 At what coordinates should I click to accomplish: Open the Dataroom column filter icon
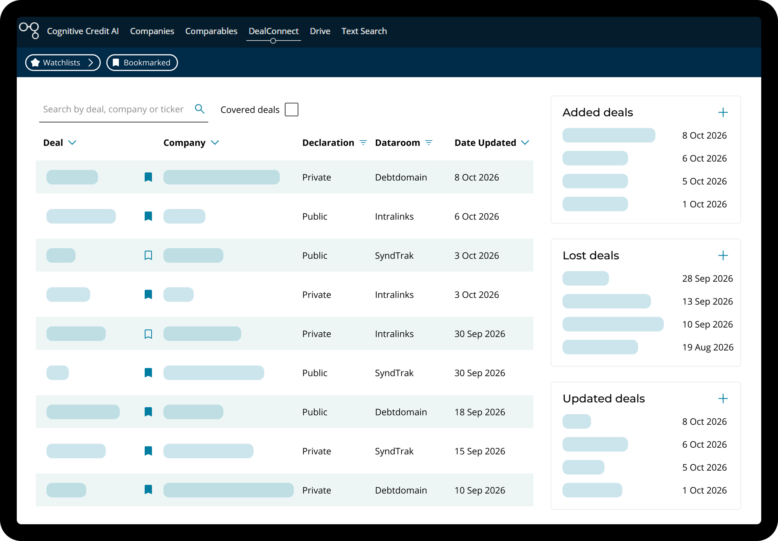(429, 143)
